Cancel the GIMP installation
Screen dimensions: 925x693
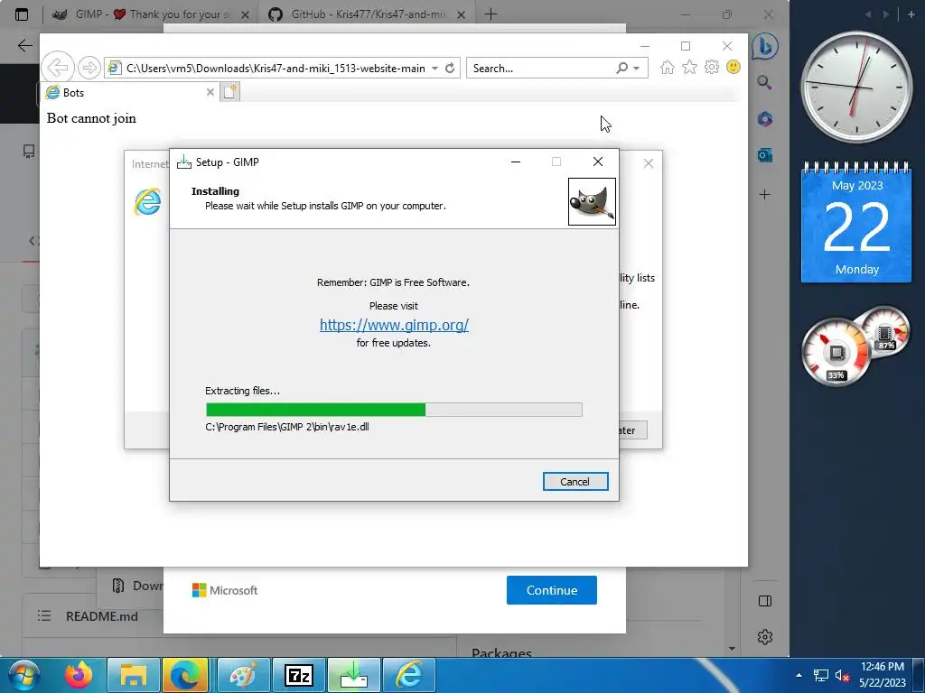point(575,482)
